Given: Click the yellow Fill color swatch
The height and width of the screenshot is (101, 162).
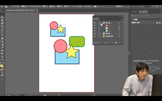Looking at the screenshot, I should coord(2,66).
